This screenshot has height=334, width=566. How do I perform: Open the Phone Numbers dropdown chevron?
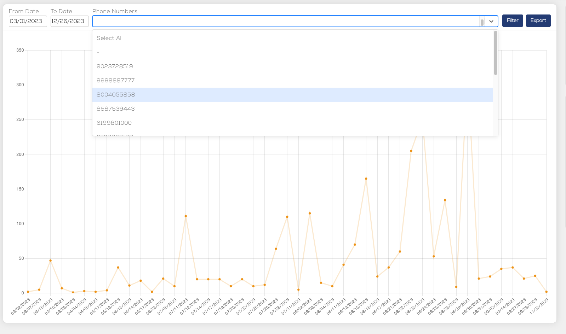(491, 21)
